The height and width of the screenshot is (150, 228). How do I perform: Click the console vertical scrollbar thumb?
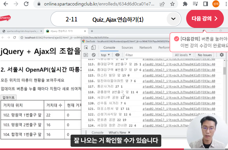click(x=225, y=71)
